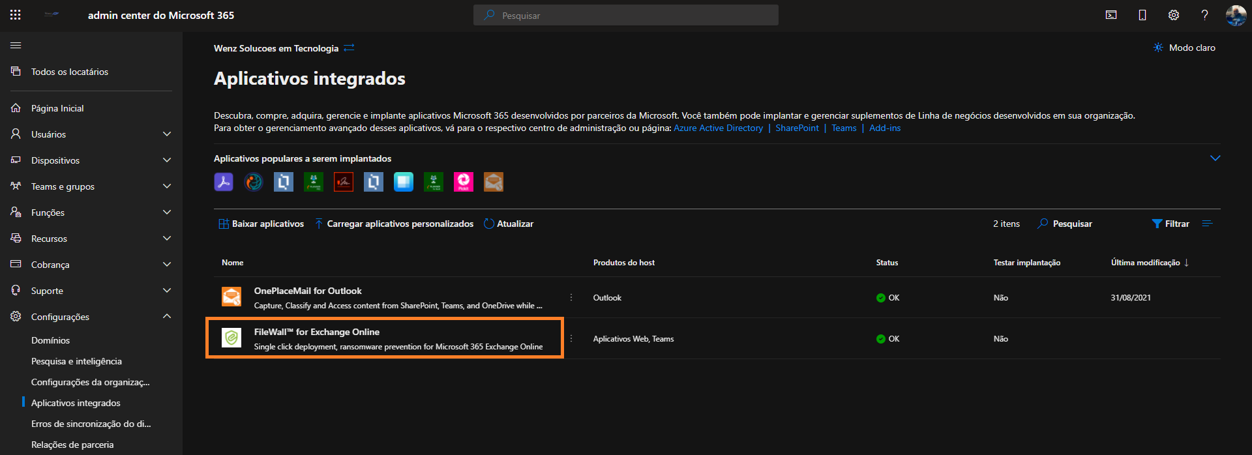Open OnePlaceMail for Outlook app name
The height and width of the screenshot is (455, 1252).
point(308,291)
